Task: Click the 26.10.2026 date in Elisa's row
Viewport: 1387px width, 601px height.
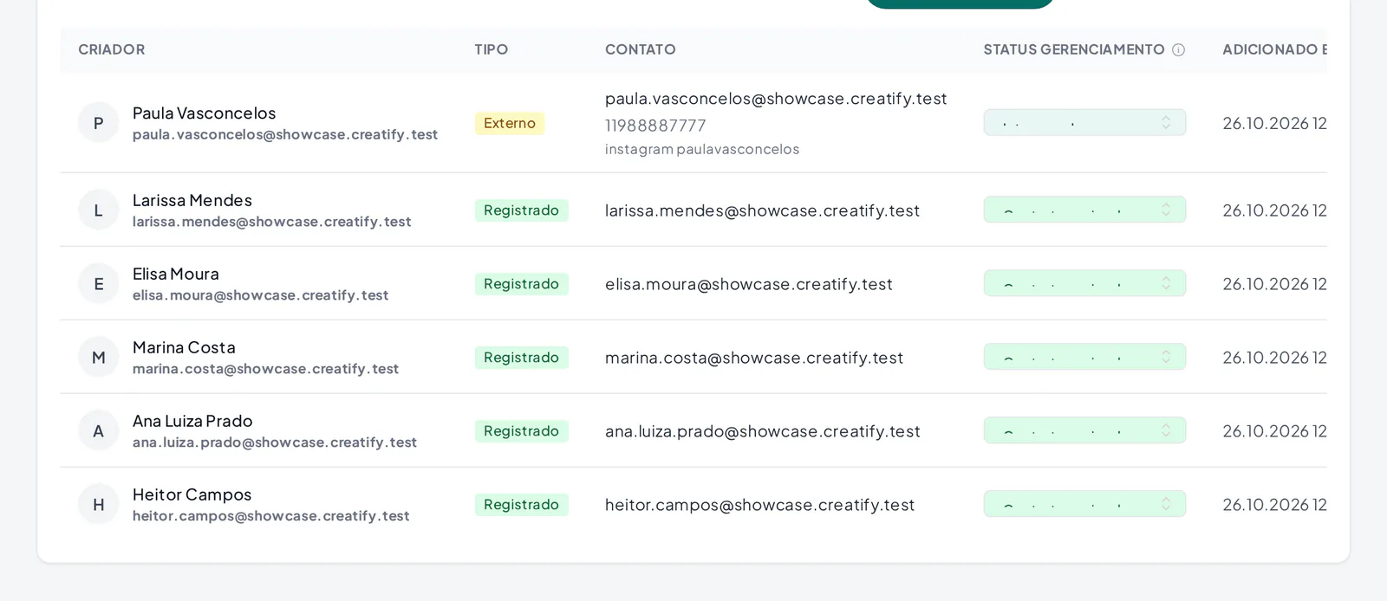Action: coord(1274,284)
